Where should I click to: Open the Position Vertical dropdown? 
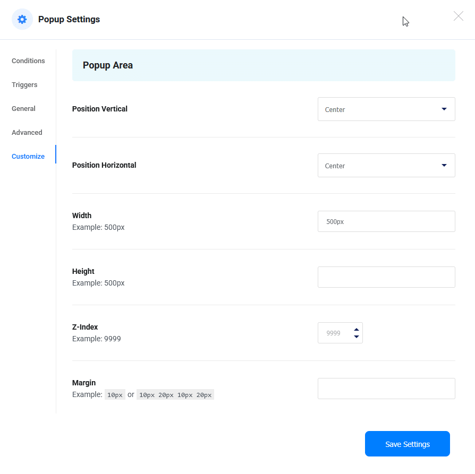pyautogui.click(x=386, y=109)
